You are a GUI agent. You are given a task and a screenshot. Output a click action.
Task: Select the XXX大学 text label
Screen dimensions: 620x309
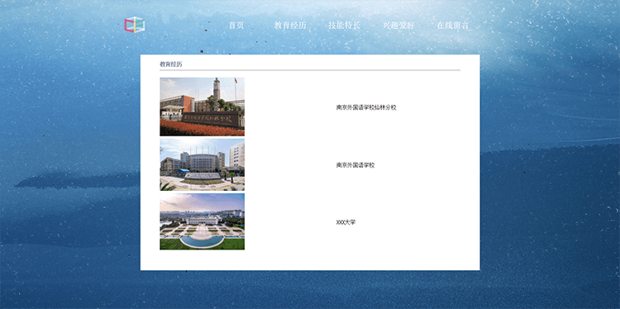pyautogui.click(x=346, y=222)
